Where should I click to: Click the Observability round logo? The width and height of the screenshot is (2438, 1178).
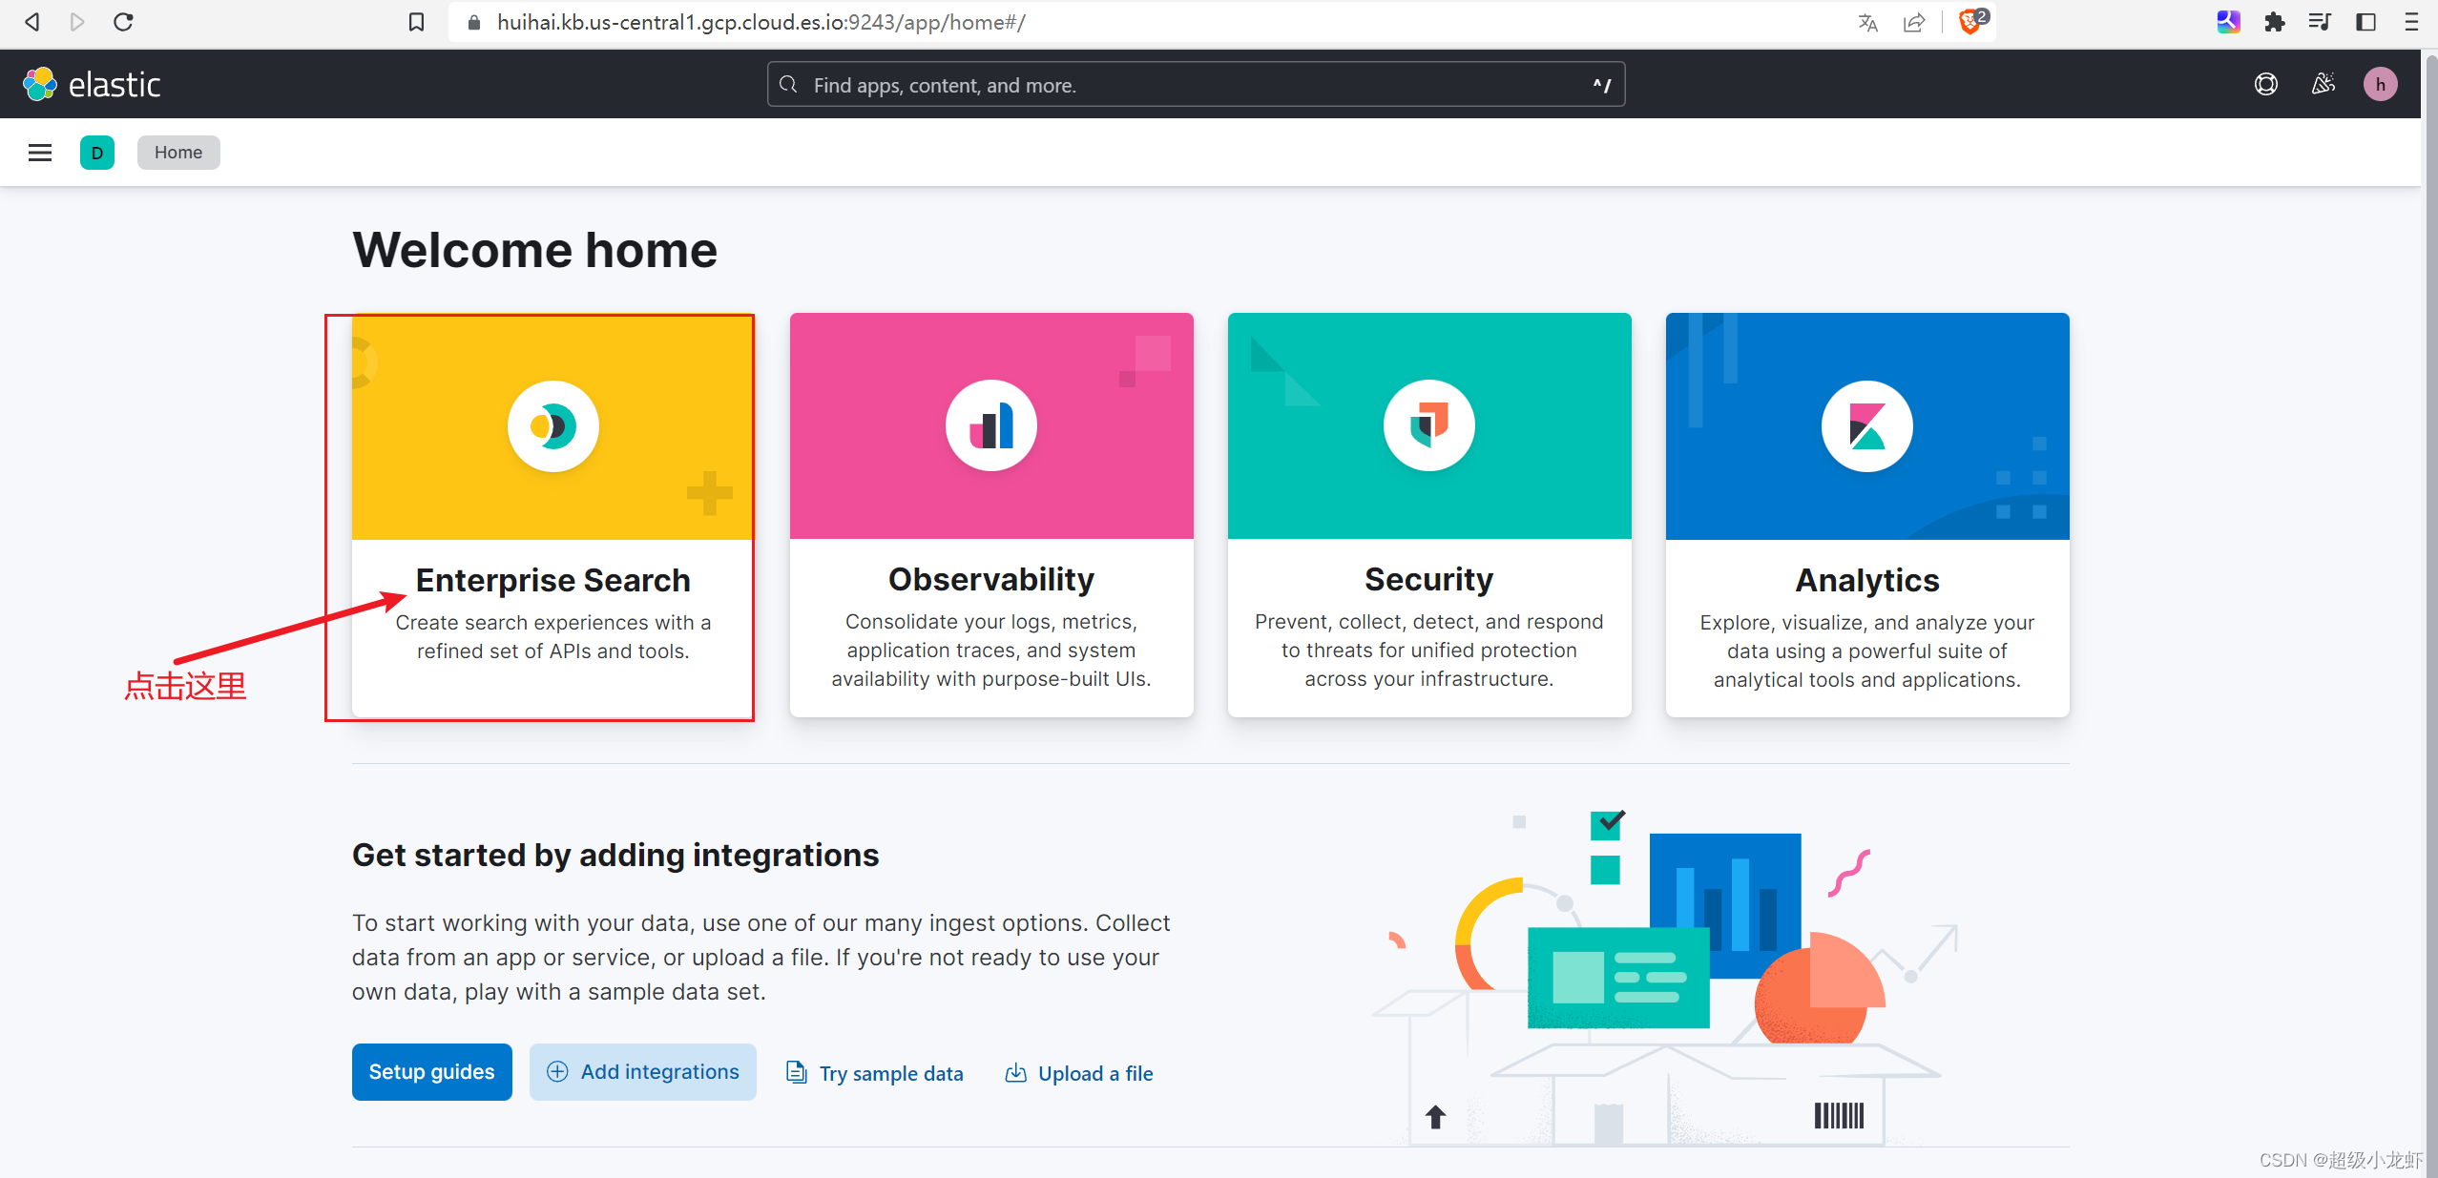pos(991,425)
